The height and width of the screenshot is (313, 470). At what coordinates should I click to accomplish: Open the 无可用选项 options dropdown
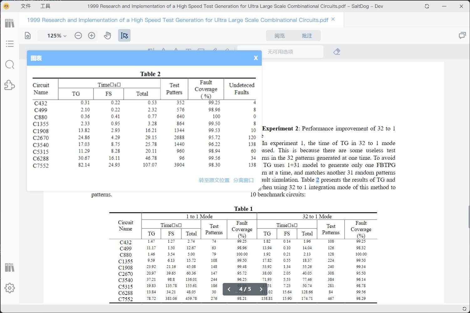click(280, 52)
